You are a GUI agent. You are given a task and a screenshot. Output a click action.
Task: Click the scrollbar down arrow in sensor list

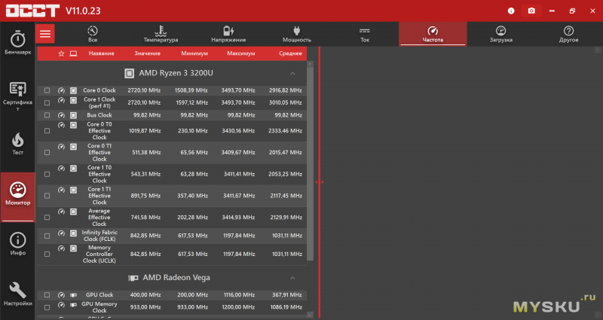click(311, 315)
